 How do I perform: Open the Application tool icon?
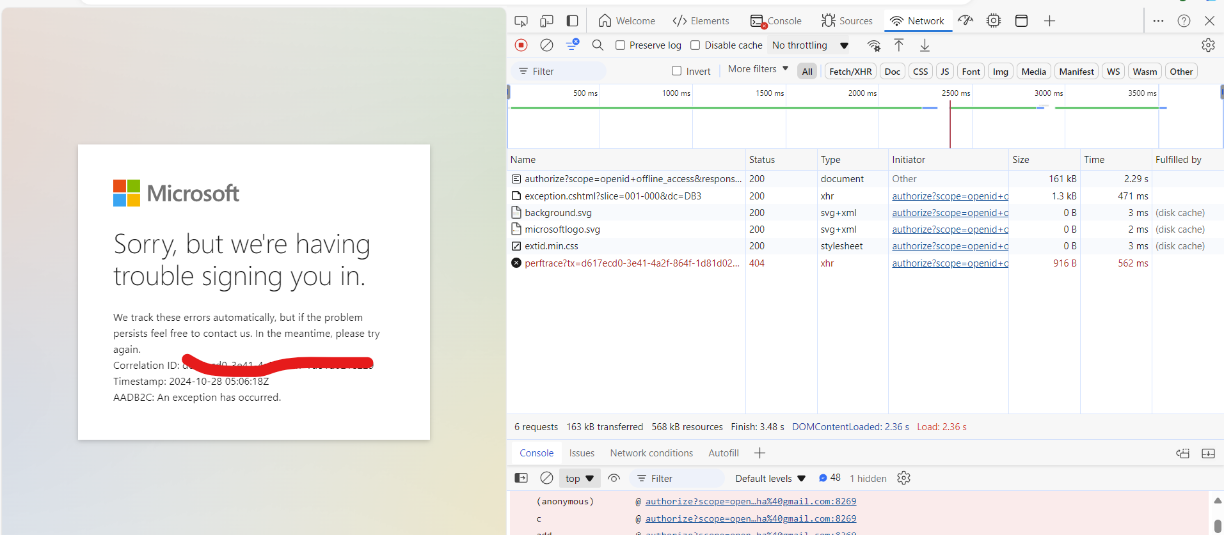1022,21
